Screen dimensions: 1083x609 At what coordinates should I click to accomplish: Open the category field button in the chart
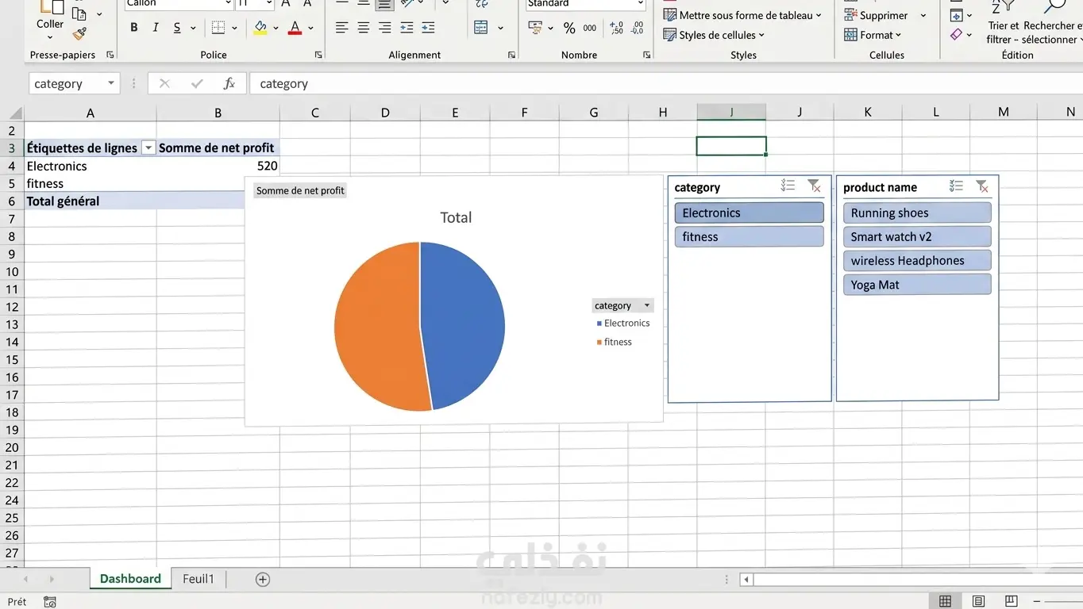point(622,305)
